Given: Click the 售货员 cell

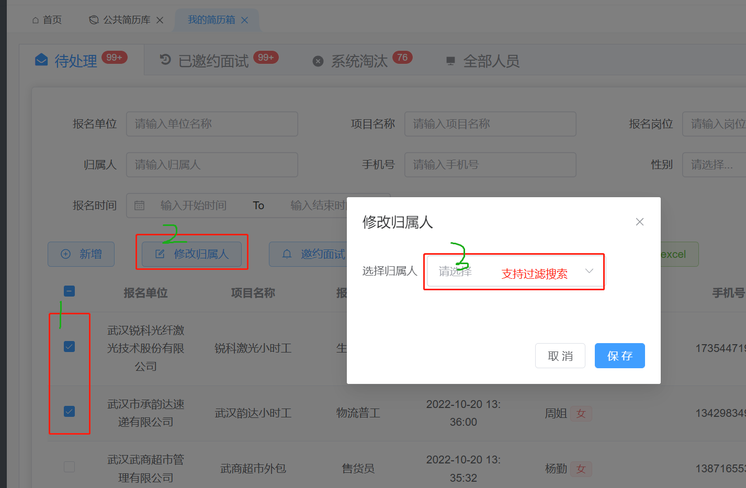Looking at the screenshot, I should coord(358,469).
